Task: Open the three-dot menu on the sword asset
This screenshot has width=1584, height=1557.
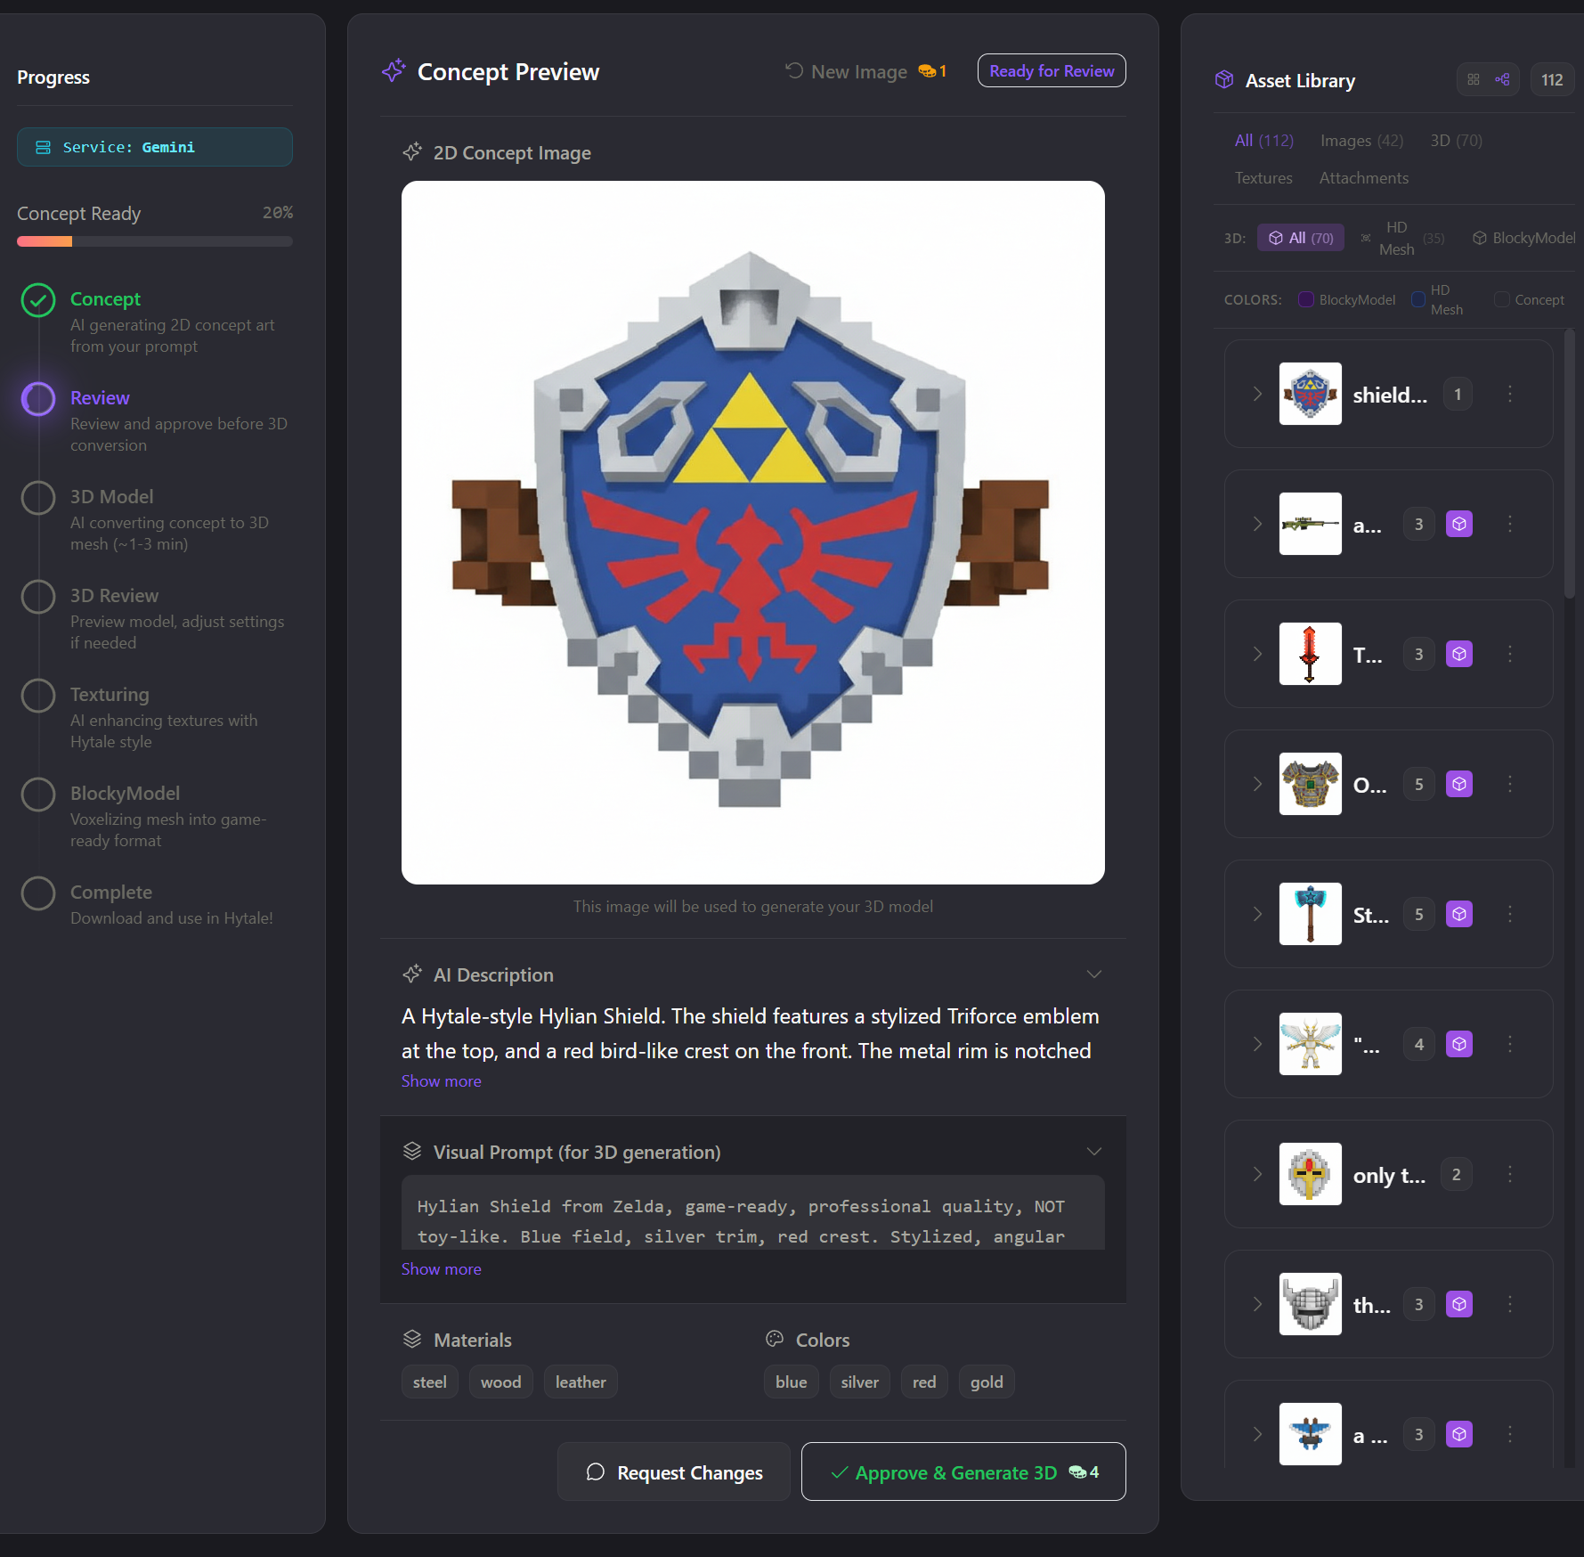Action: pos(1509,654)
